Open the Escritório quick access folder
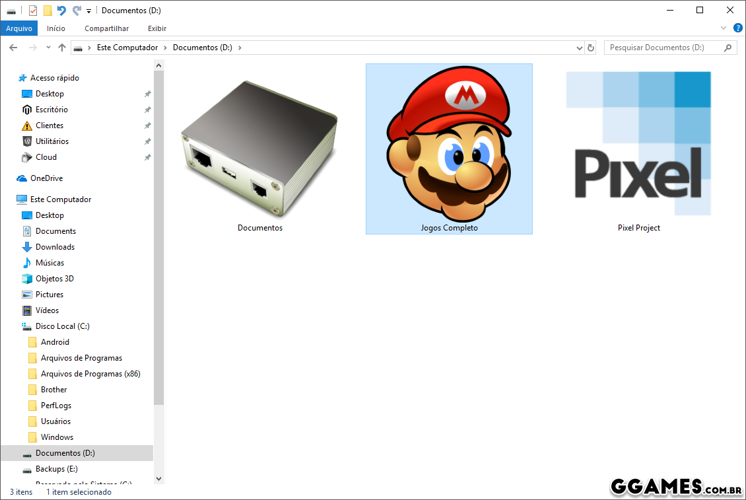746x500 pixels. pyautogui.click(x=51, y=110)
